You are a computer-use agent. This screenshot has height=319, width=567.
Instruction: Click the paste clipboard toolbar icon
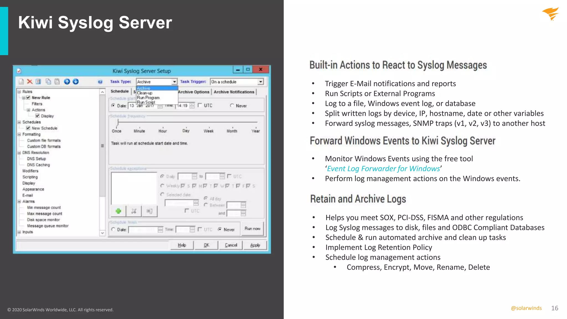point(57,82)
